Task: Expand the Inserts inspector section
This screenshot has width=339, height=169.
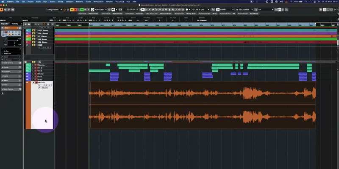Action: pos(11,76)
